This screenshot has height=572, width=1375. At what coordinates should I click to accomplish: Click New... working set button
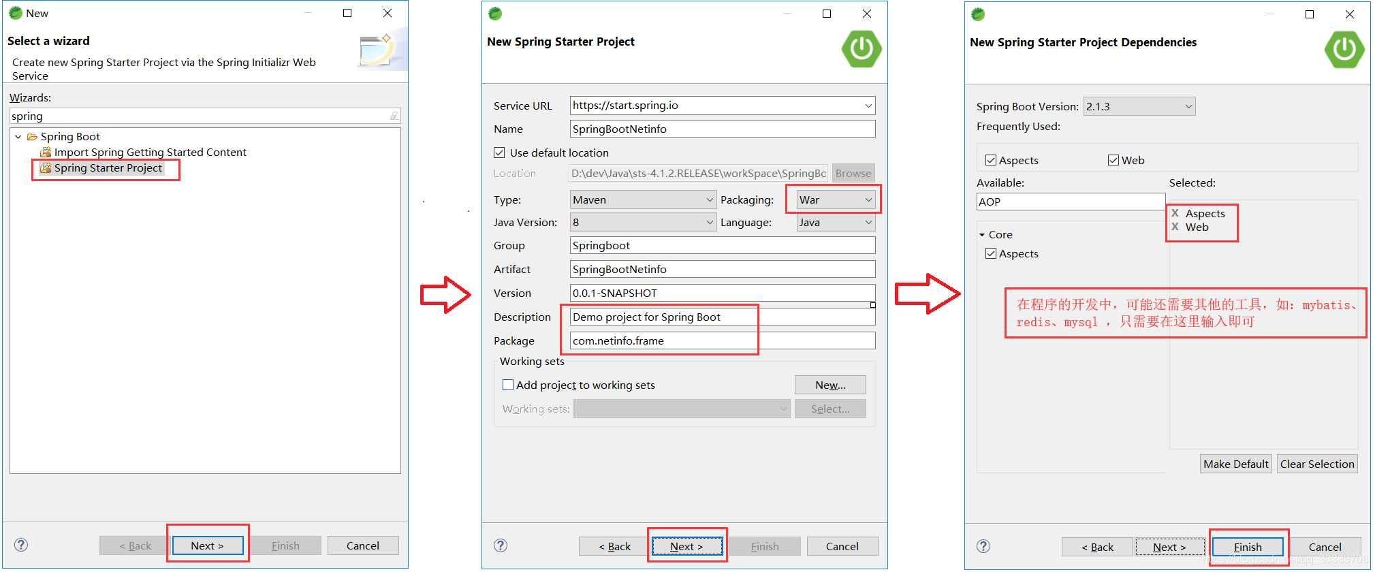point(830,385)
